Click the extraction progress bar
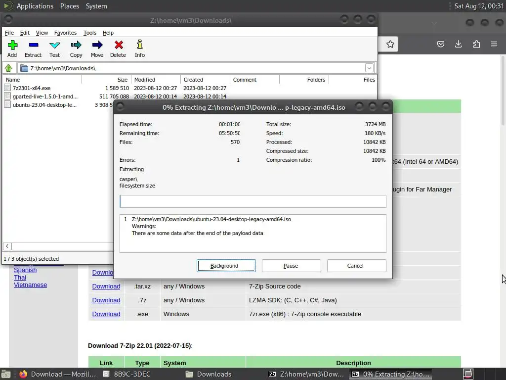The height and width of the screenshot is (380, 506). (x=253, y=201)
